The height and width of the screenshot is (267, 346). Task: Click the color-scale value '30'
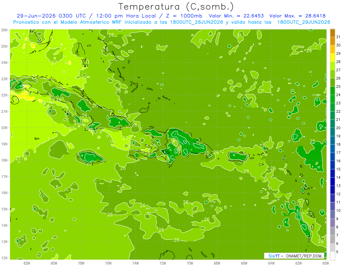[338, 46]
